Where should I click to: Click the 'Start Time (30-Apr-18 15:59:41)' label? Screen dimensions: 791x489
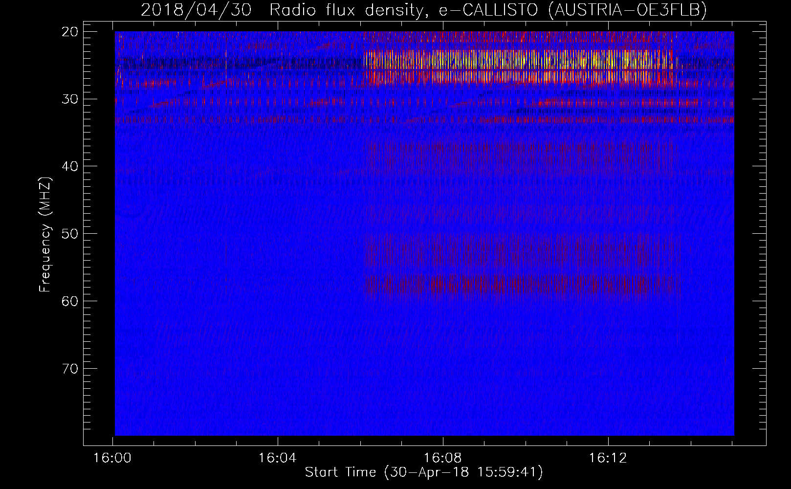[x=424, y=472]
